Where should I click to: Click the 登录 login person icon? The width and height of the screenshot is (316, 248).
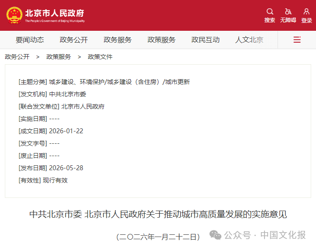[306, 11]
